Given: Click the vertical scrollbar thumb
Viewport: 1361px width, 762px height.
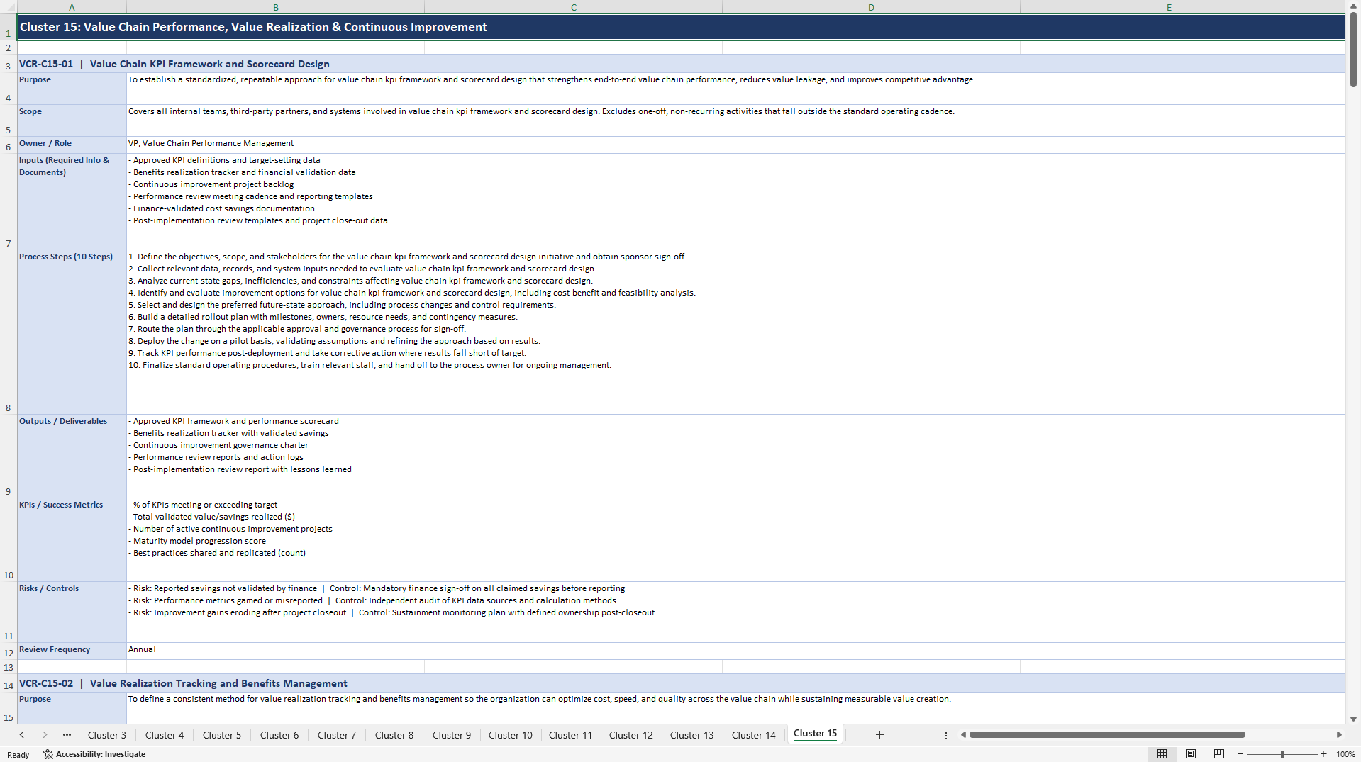Looking at the screenshot, I should click(1353, 50).
